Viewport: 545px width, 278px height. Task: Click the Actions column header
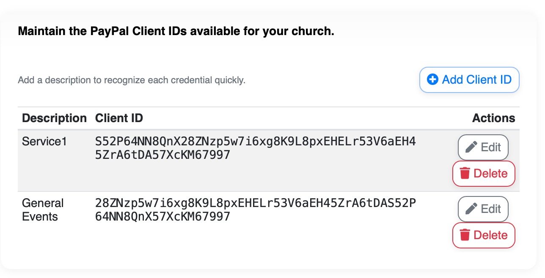click(x=493, y=118)
